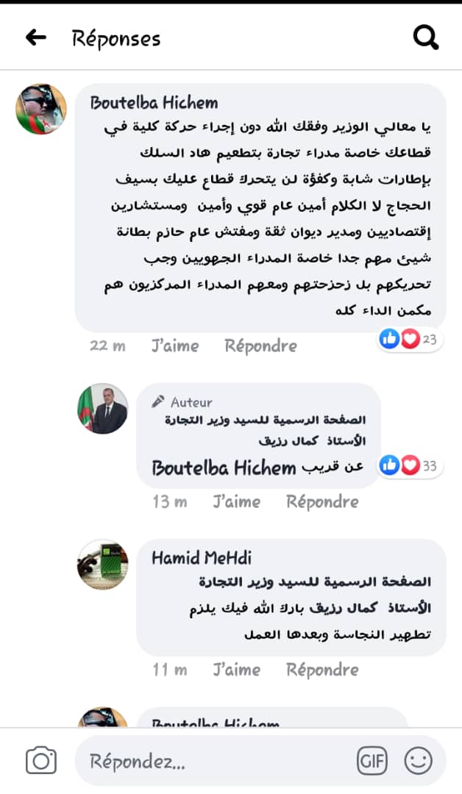This screenshot has width=462, height=794.
Task: Open Boutelba Hichem's profile picture
Action: [41, 109]
